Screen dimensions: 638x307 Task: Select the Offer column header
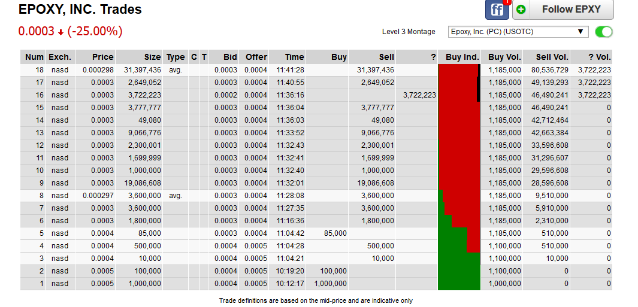tap(256, 57)
